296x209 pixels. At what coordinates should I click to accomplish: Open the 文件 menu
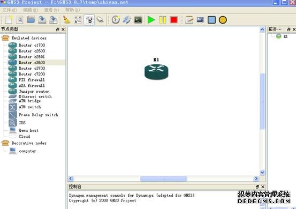pyautogui.click(x=10, y=10)
